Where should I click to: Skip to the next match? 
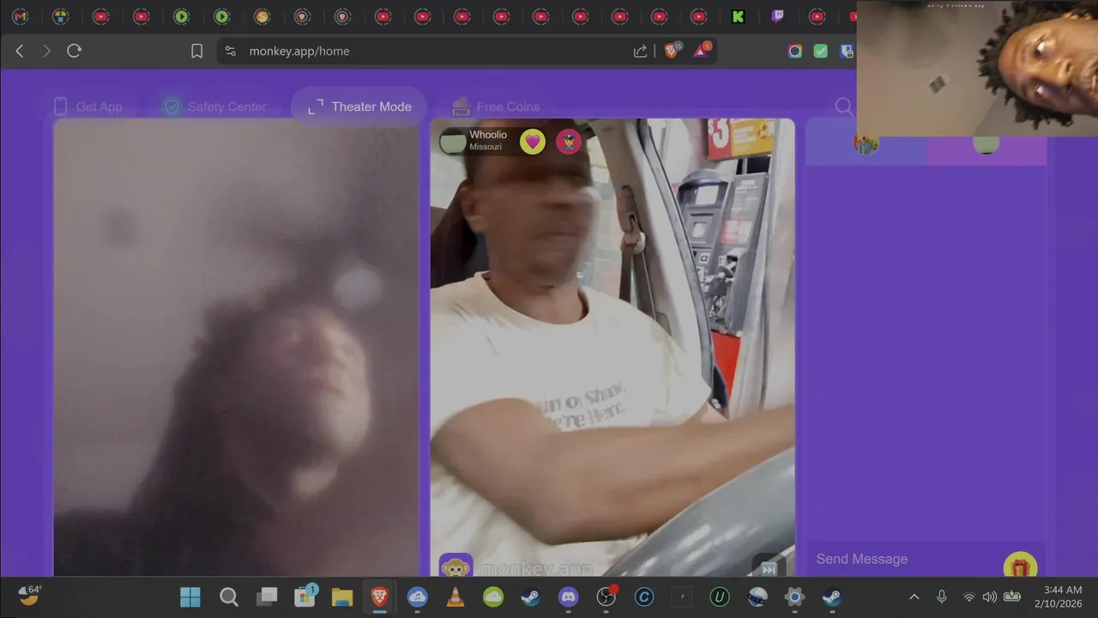pyautogui.click(x=769, y=568)
